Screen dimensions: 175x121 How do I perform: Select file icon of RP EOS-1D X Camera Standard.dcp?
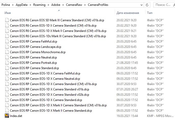[x=7, y=100]
